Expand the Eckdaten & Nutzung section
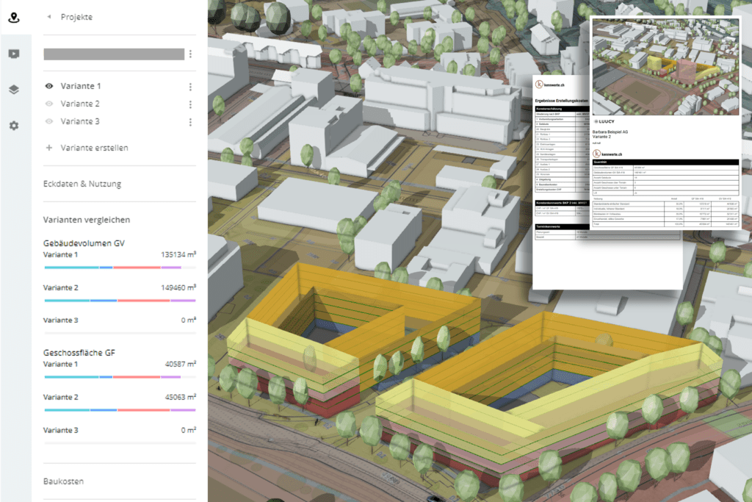The image size is (752, 502). (82, 184)
